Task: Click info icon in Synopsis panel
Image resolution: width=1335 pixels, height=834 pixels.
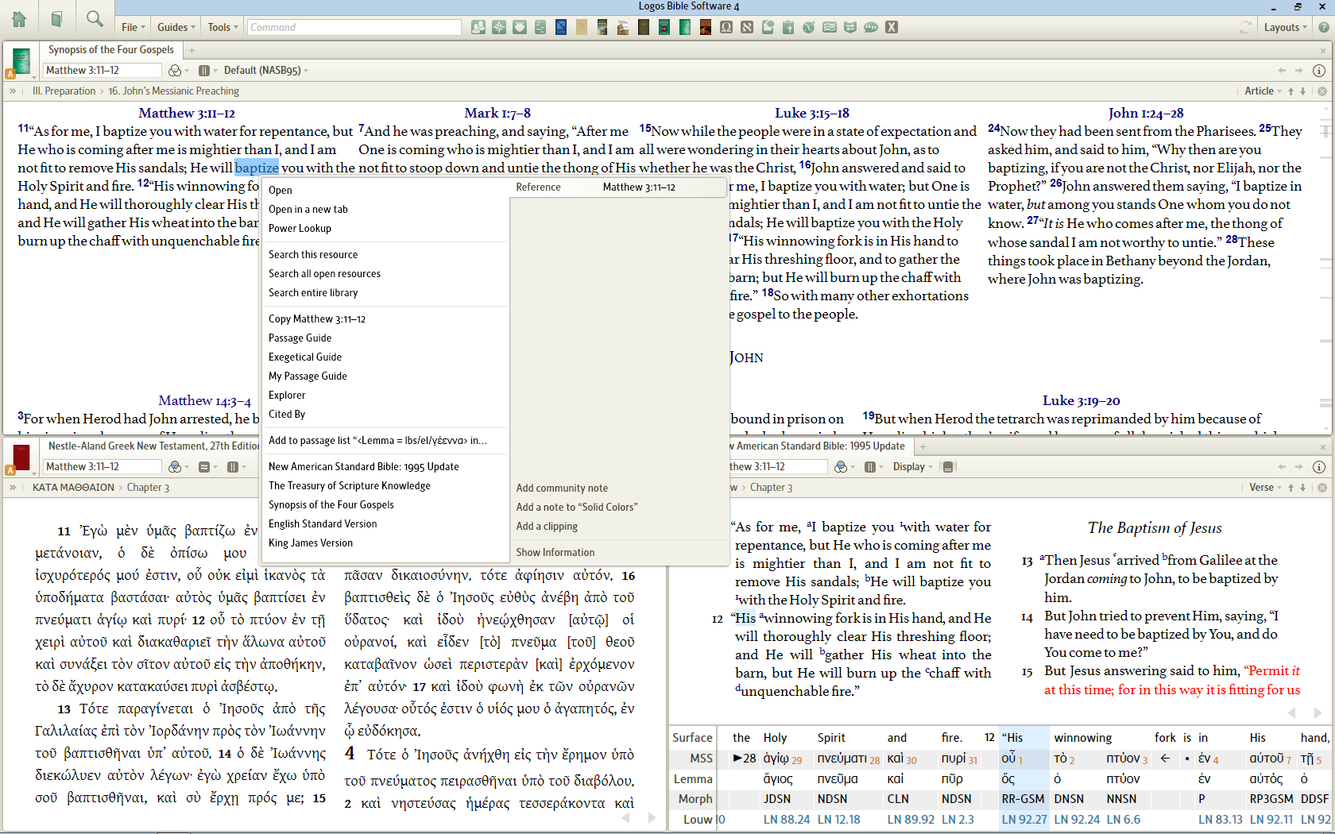Action: pos(1319,71)
